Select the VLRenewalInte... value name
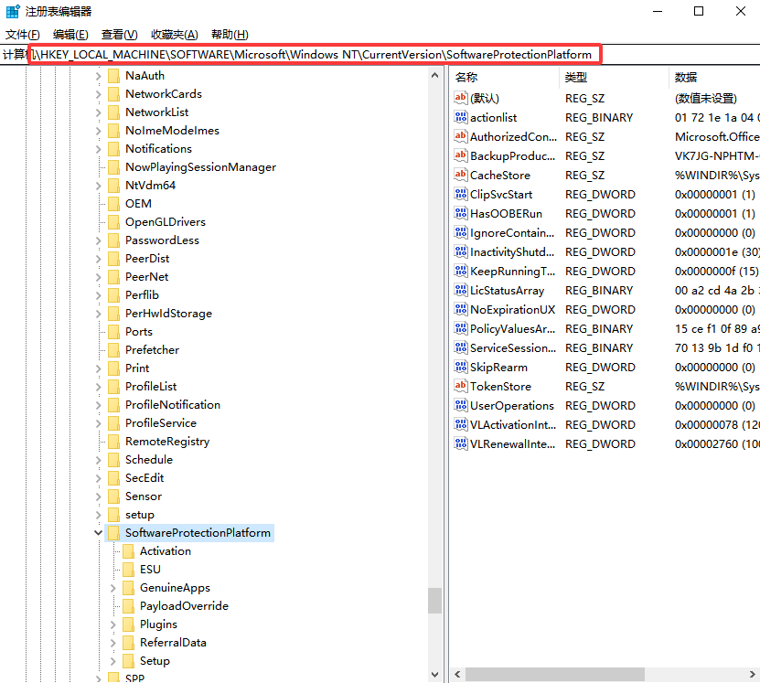The height and width of the screenshot is (683, 760). [512, 443]
